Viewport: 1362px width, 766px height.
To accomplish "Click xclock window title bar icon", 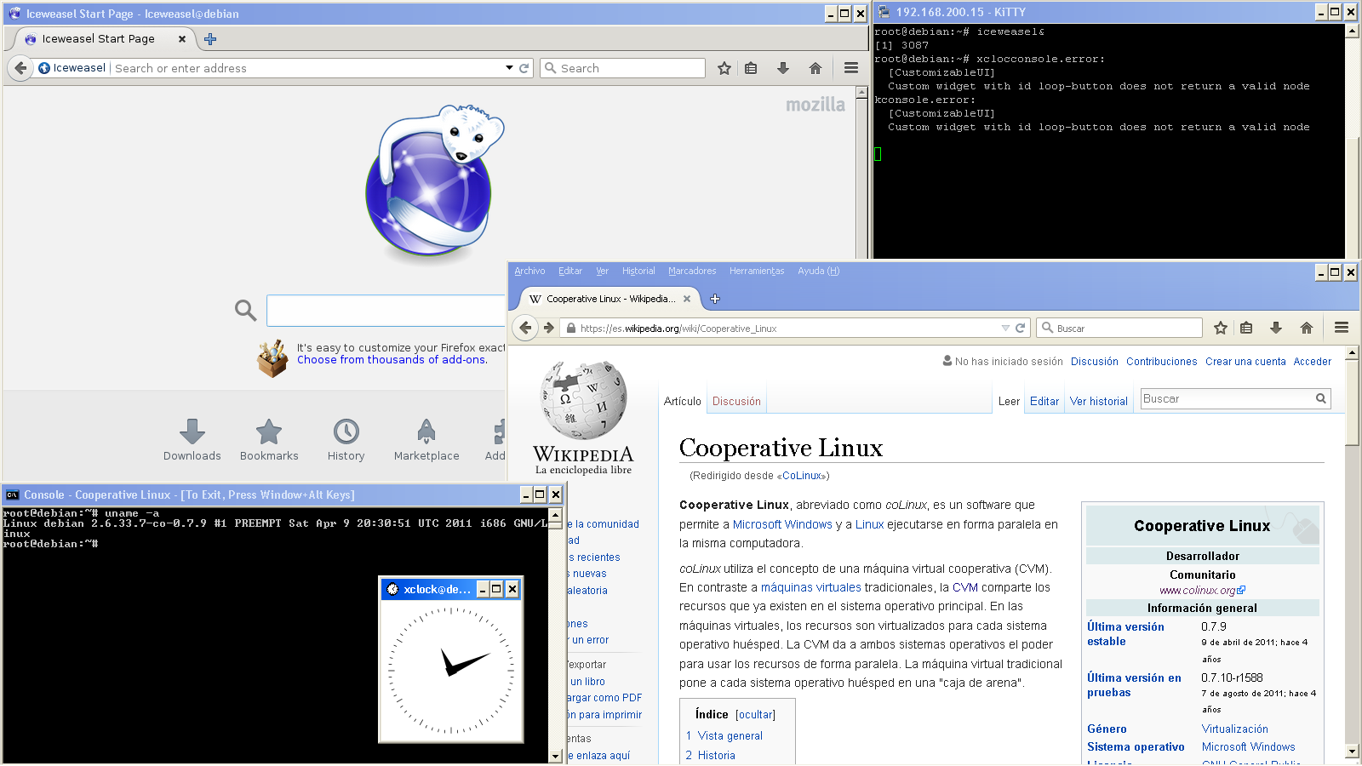I will 392,589.
